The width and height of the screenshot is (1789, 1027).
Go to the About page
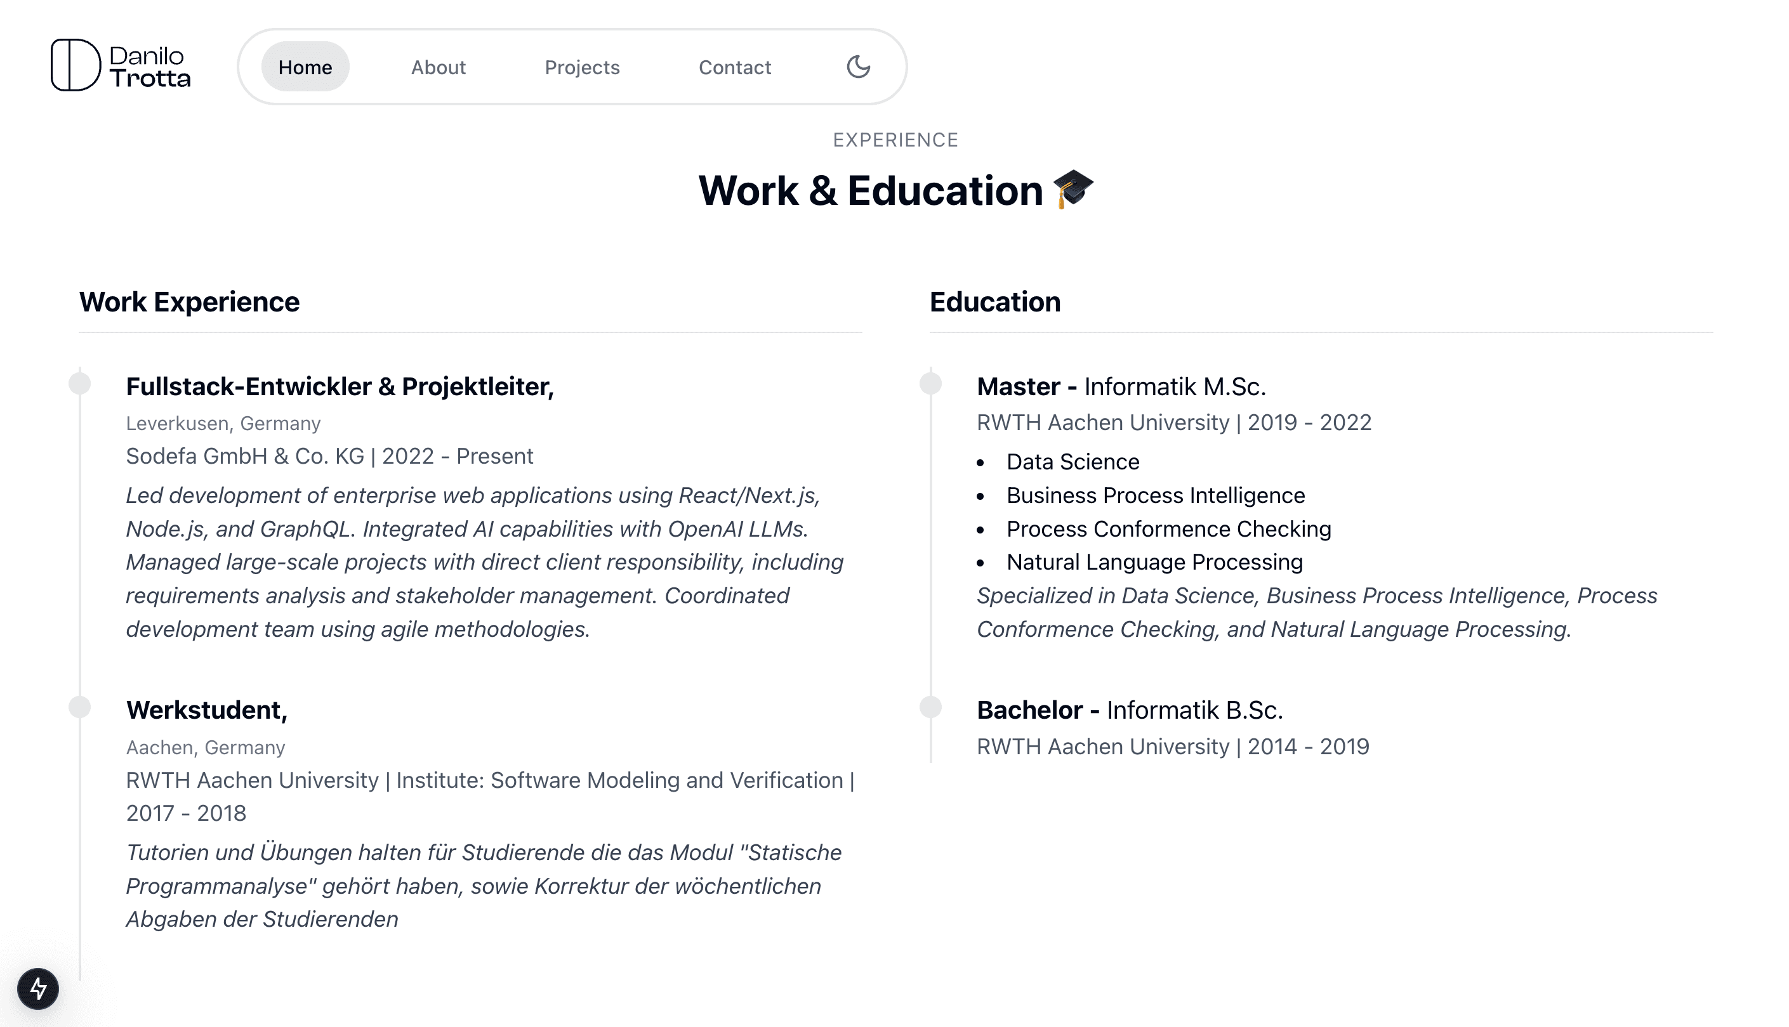[x=438, y=67]
